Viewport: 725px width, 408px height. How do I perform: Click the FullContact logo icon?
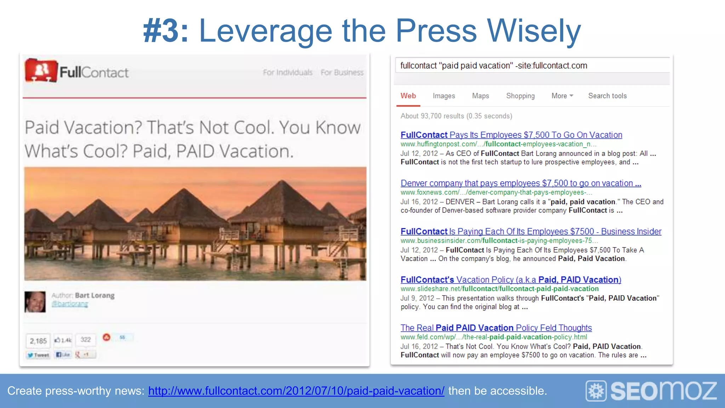[x=41, y=71]
